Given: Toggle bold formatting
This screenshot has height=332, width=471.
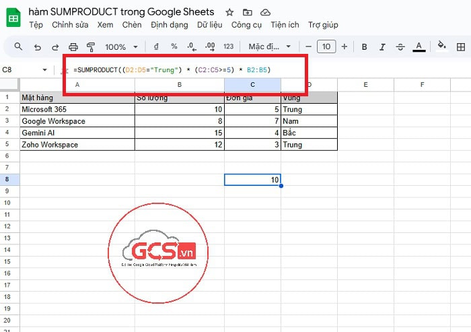Looking at the screenshot, I should (x=364, y=47).
